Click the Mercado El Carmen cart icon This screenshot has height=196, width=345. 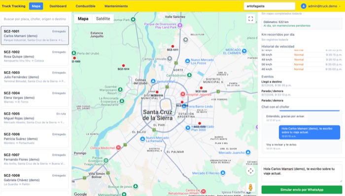pyautogui.click(x=244, y=51)
